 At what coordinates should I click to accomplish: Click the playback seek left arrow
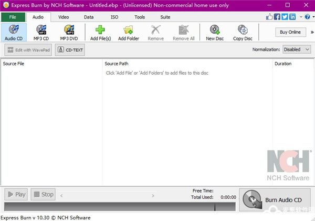click(61, 195)
